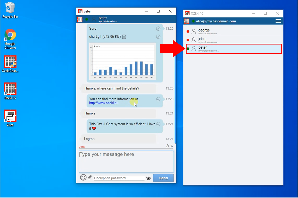
Task: Open the http://www.ozeki.hu link
Action: coord(104,103)
